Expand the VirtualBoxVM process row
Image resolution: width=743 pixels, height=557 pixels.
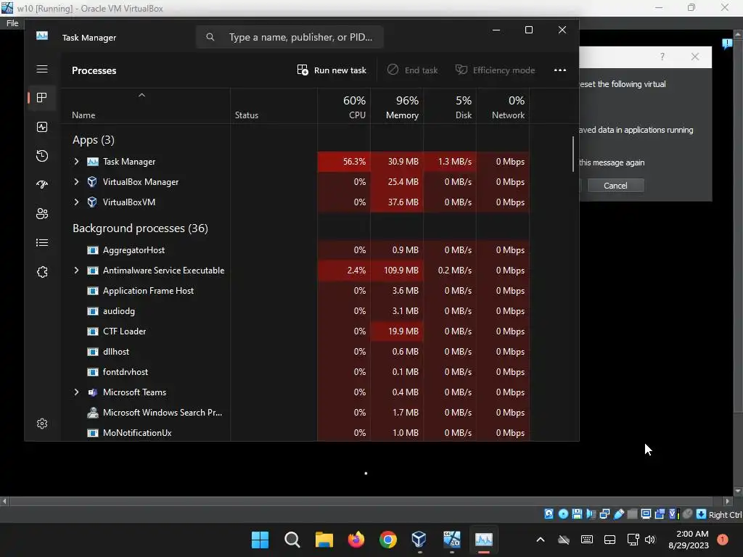[x=76, y=202]
